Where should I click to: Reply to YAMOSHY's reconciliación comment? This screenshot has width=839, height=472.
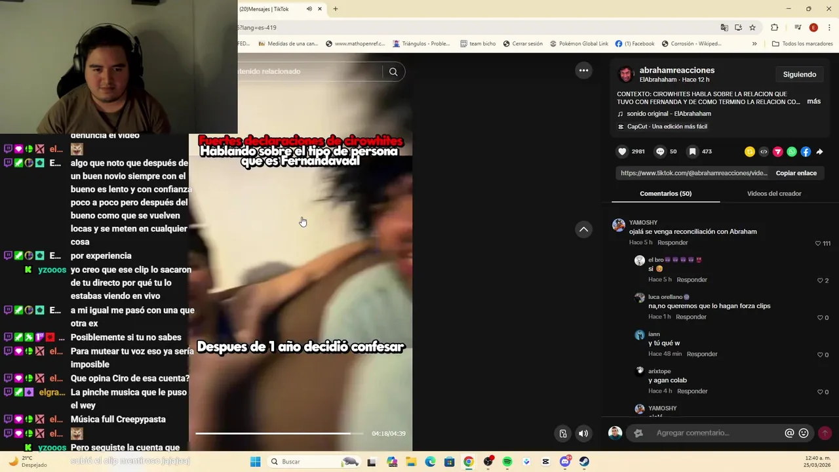click(x=673, y=243)
